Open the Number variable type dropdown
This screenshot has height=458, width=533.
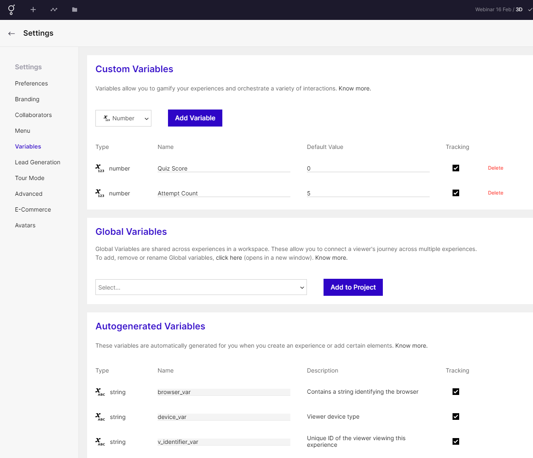[123, 118]
